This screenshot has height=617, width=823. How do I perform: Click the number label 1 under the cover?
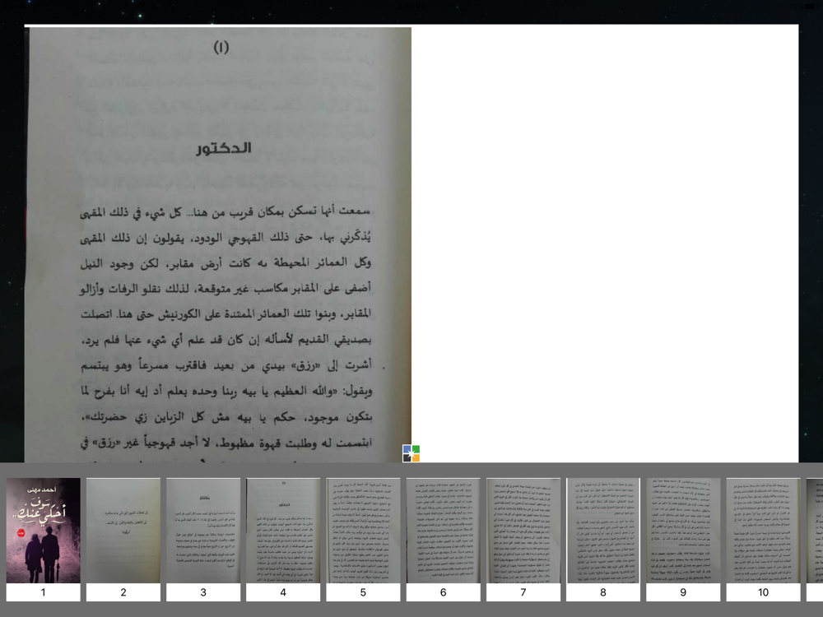(x=43, y=592)
